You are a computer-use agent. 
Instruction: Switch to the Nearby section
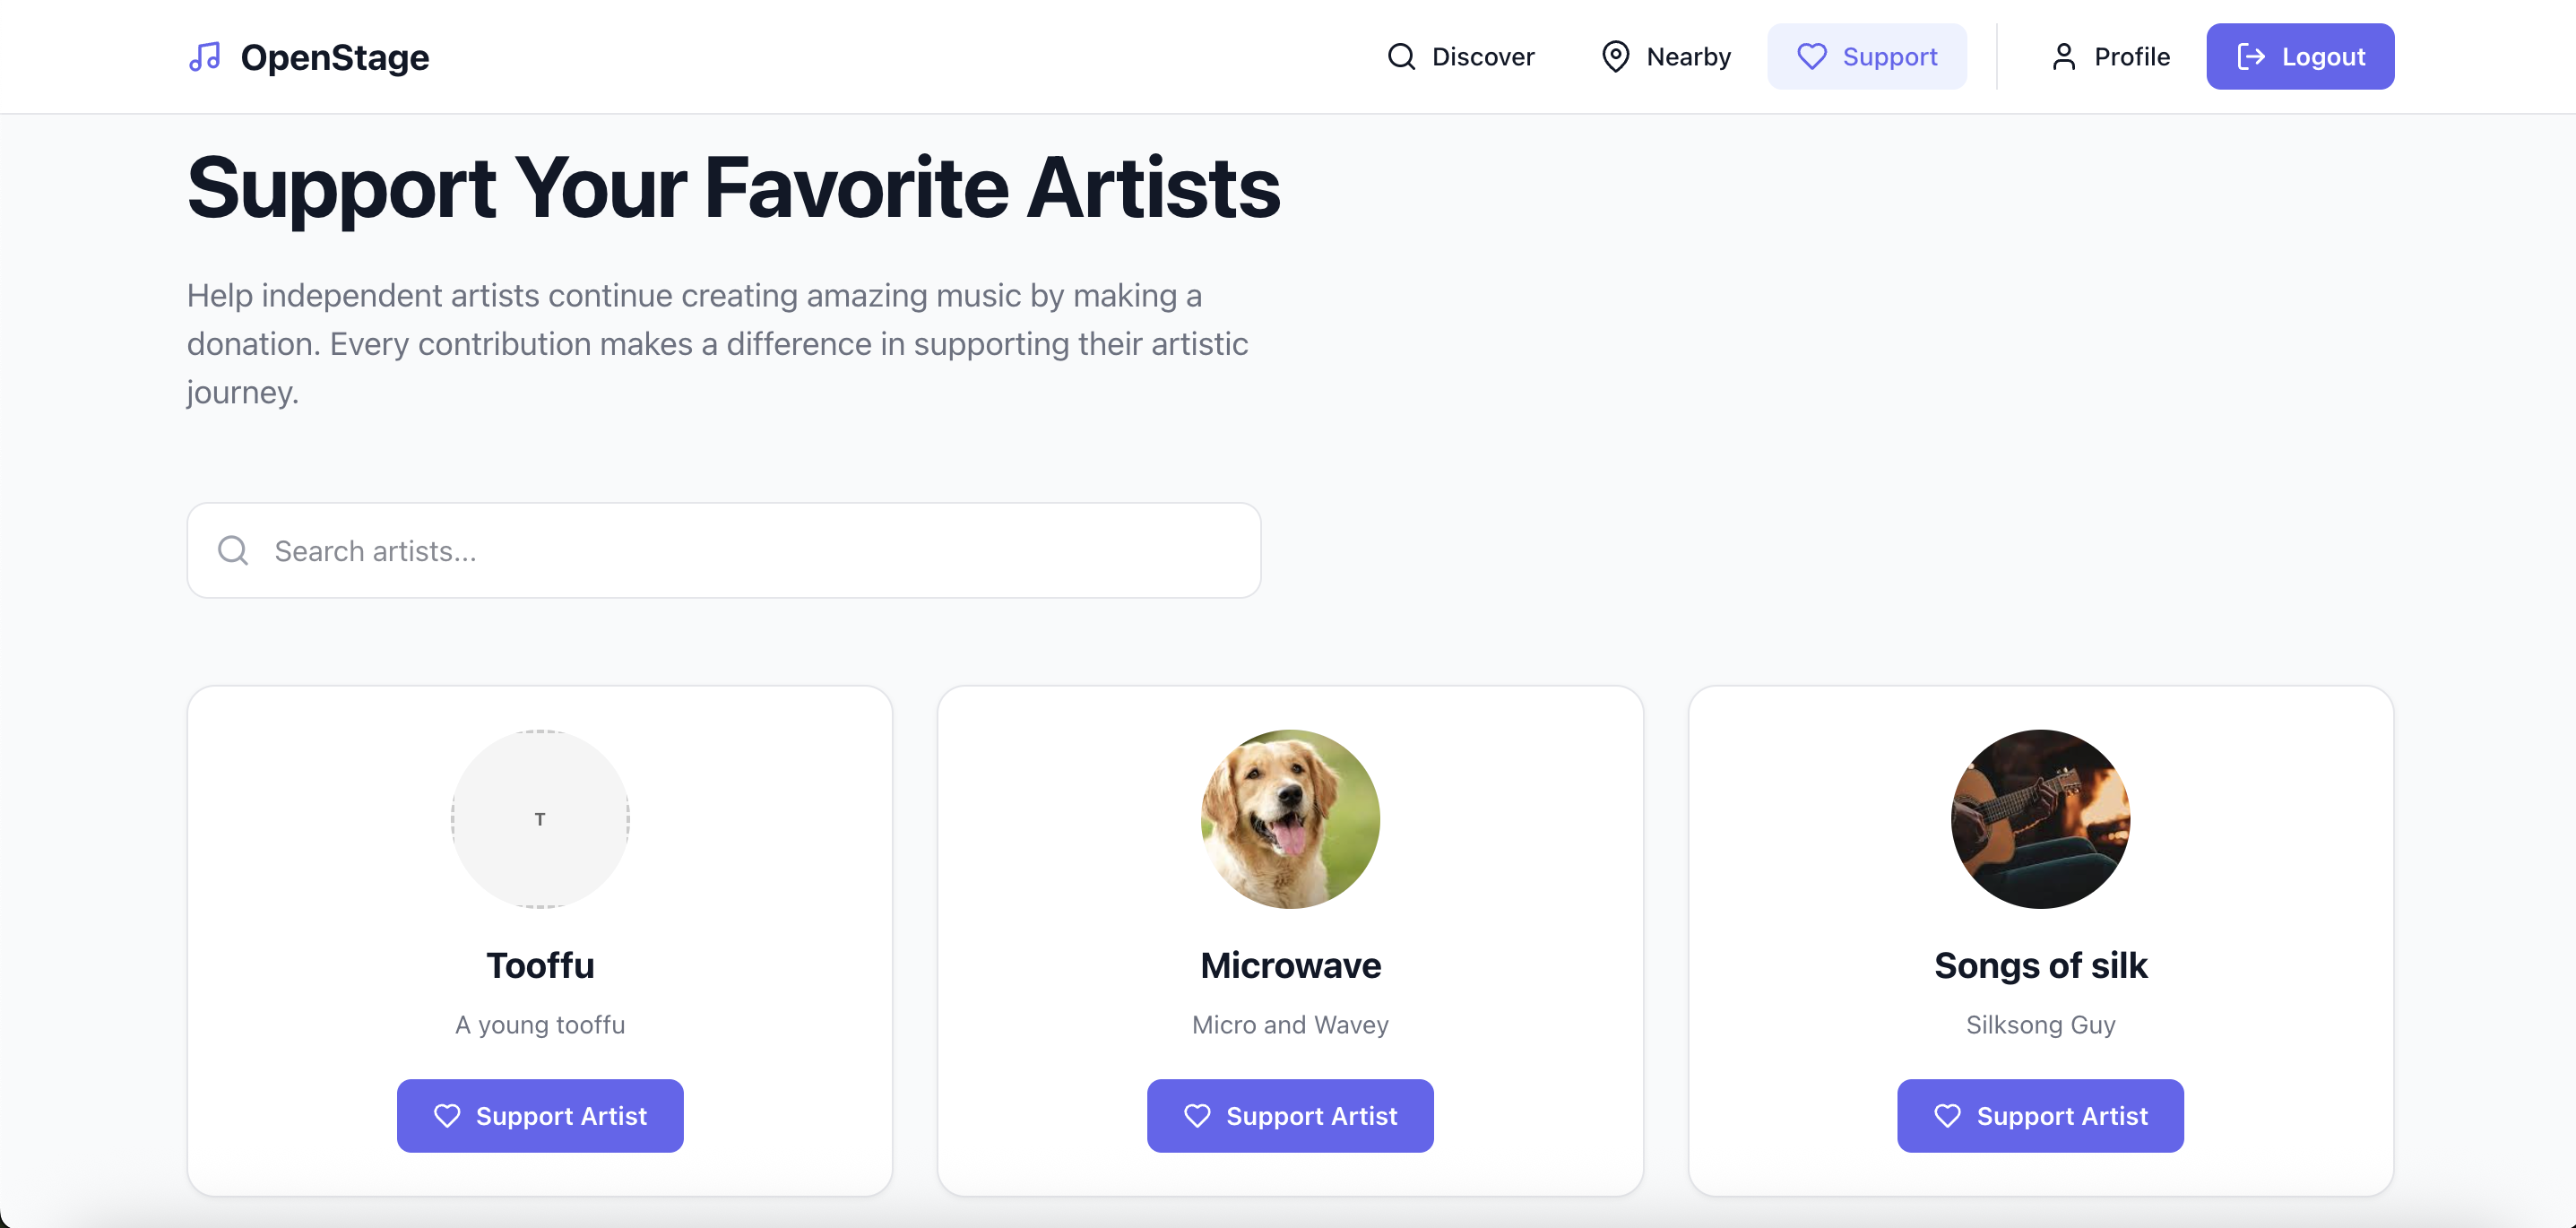tap(1689, 56)
